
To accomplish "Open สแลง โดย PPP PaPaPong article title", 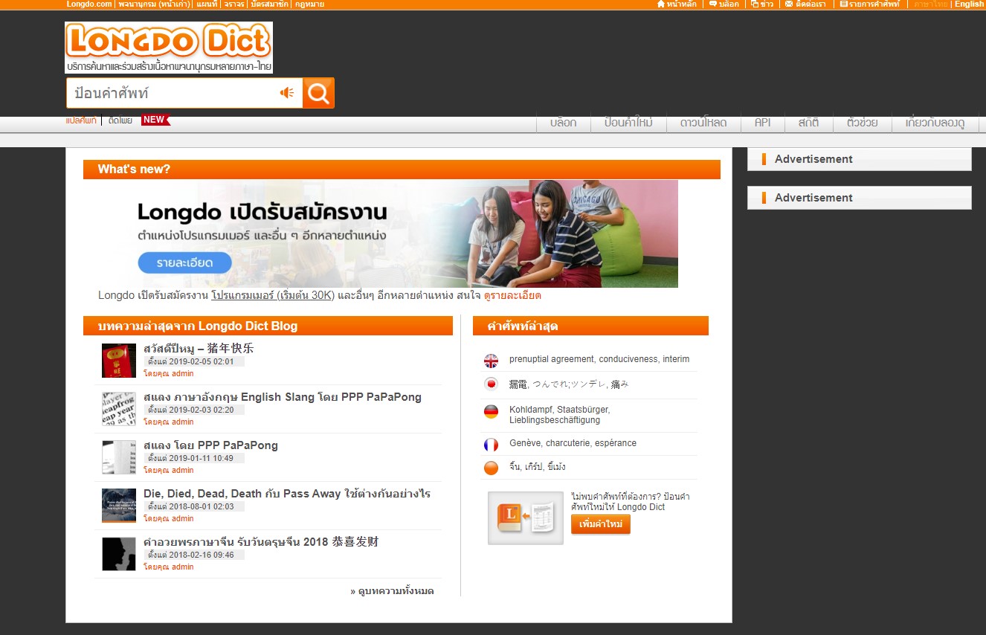I will coord(210,445).
